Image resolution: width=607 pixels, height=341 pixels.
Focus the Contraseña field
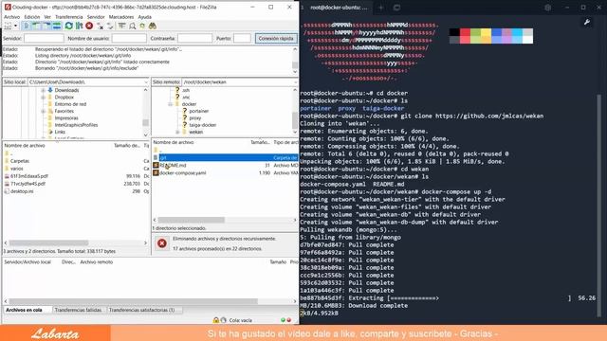click(194, 38)
